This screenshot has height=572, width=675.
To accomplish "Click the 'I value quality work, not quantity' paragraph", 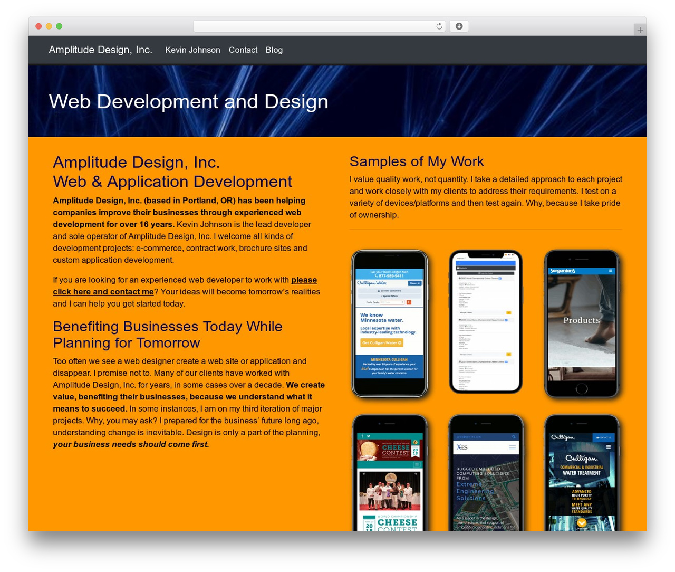I will click(x=486, y=197).
